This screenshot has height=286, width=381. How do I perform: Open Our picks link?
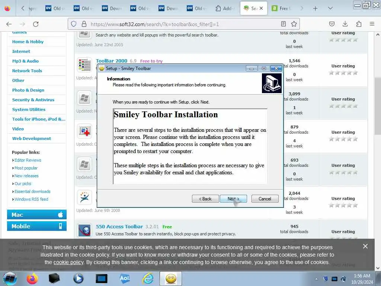click(23, 183)
